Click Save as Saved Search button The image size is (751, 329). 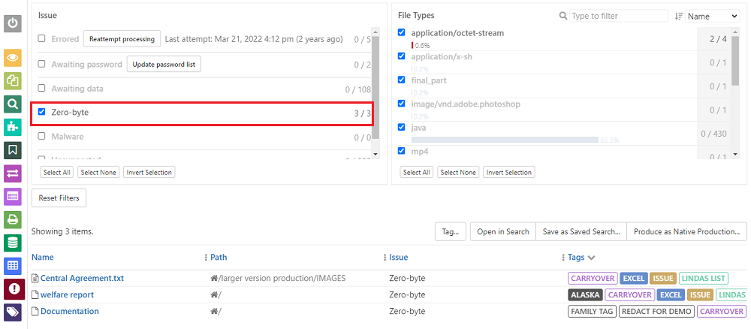[x=581, y=232]
